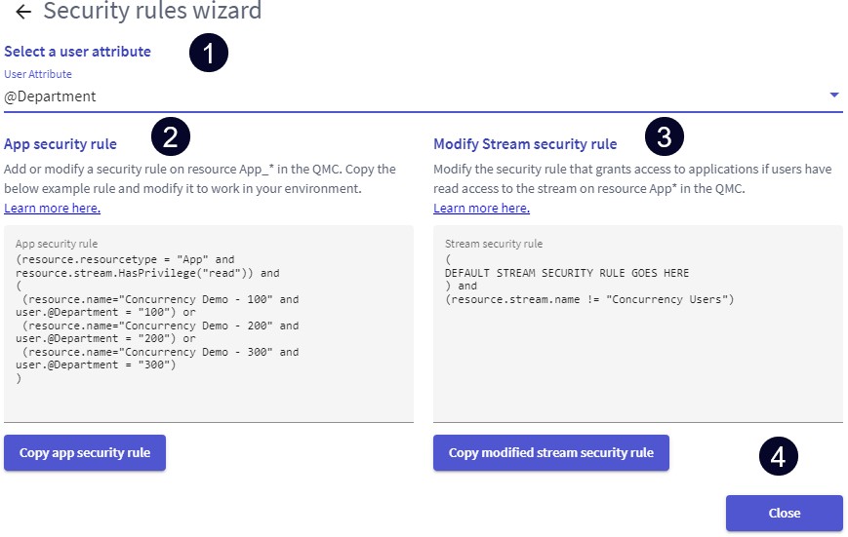The width and height of the screenshot is (848, 537).
Task: Click the number 3 step marker
Action: coord(665,137)
